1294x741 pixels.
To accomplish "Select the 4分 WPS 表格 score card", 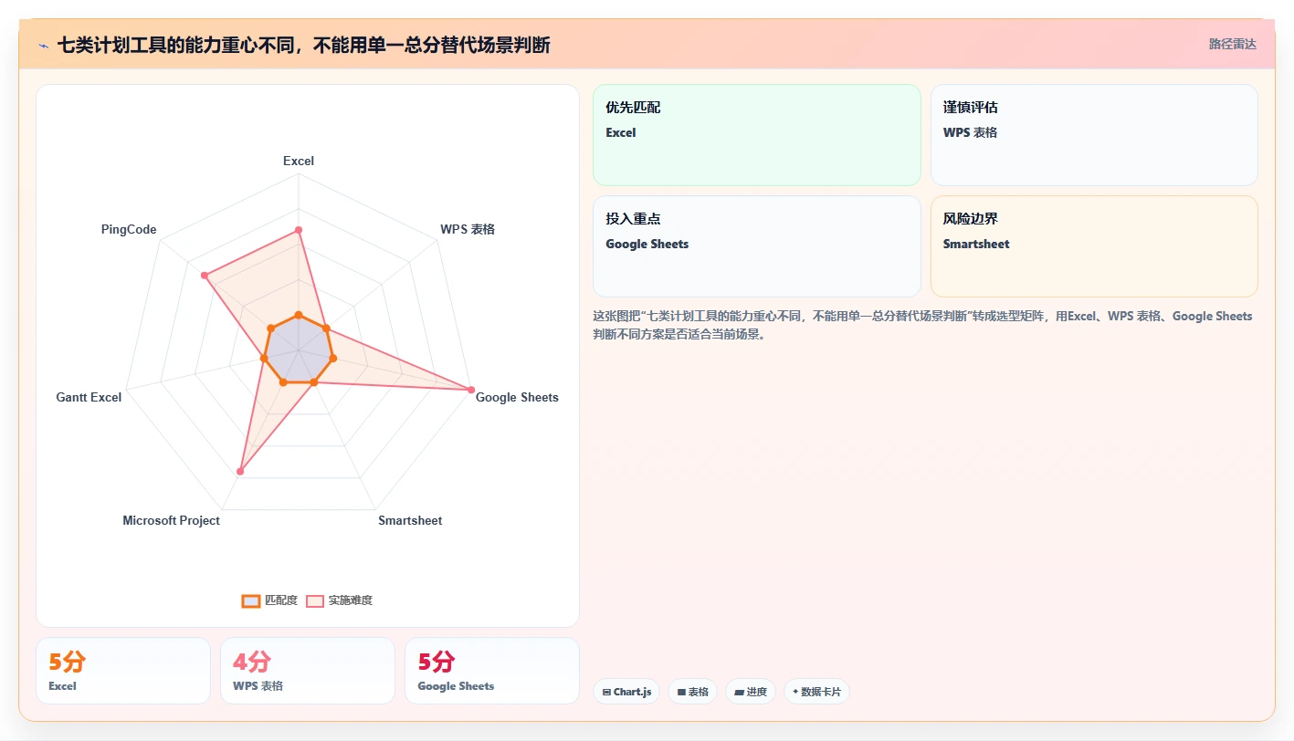I will tap(308, 671).
